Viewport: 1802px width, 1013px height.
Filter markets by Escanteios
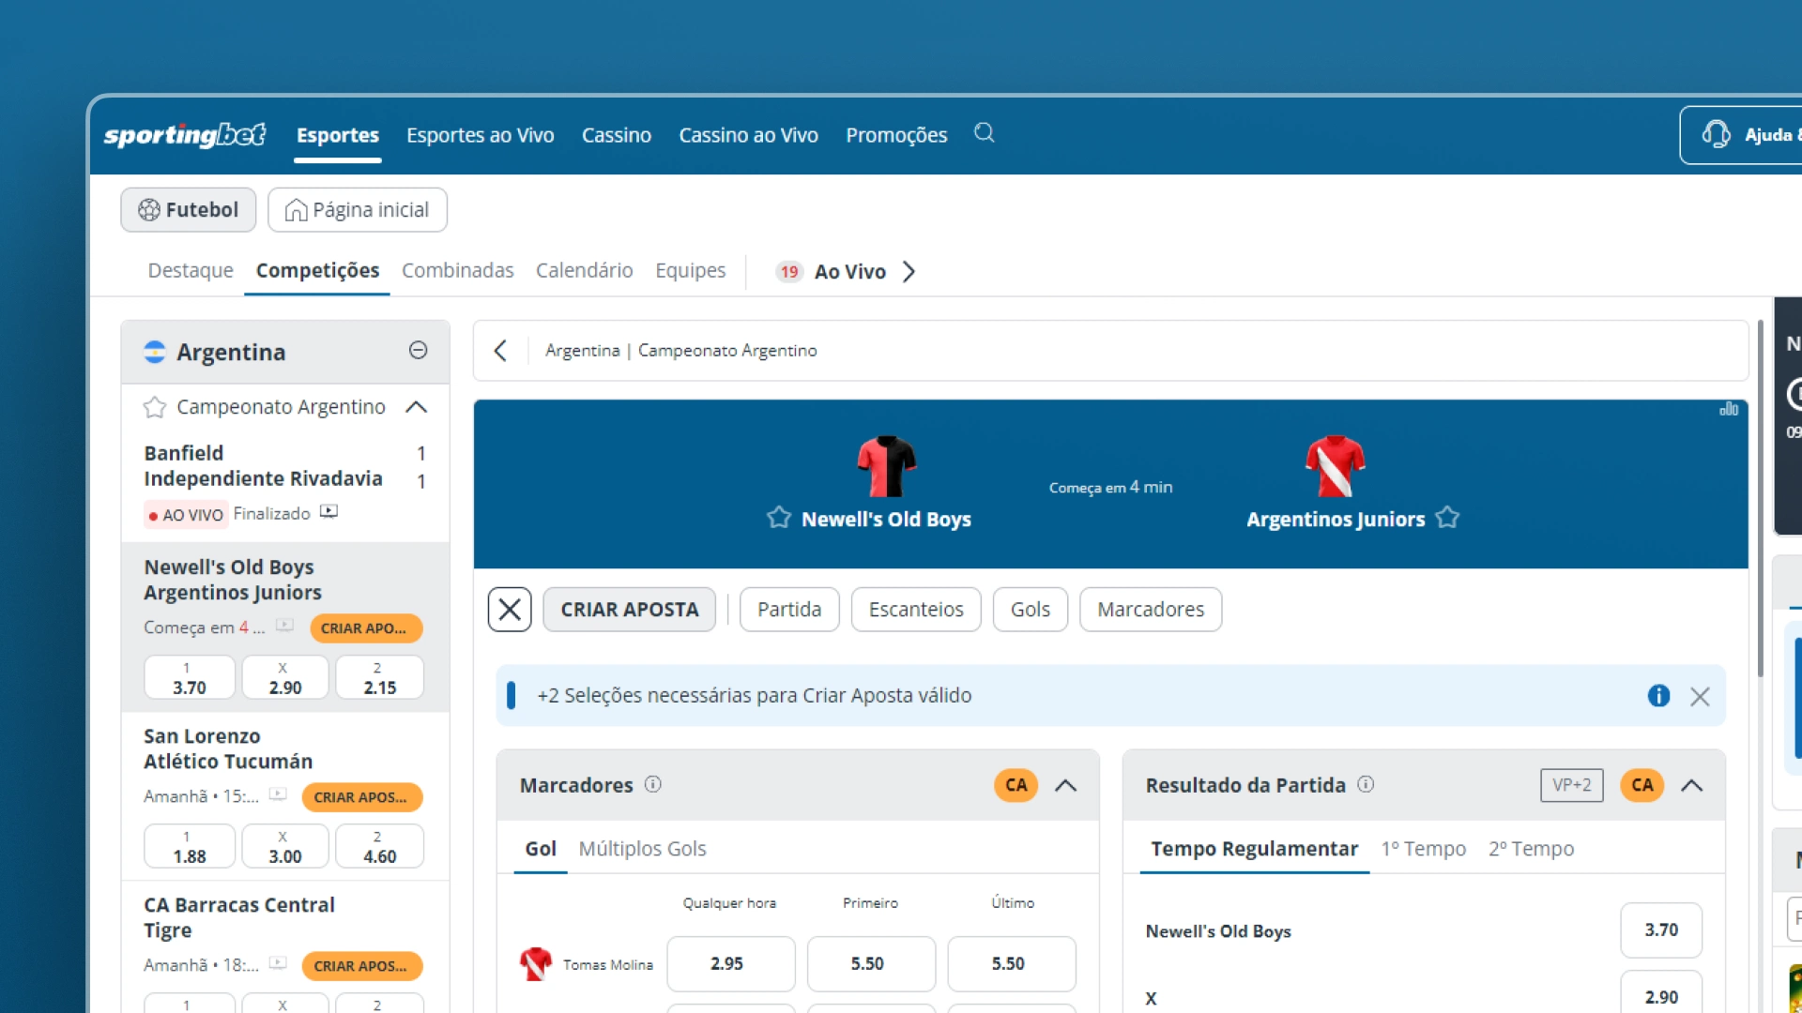point(916,610)
